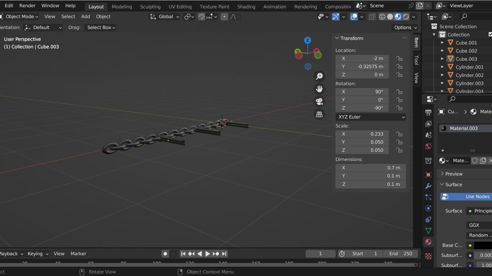This screenshot has width=492, height=276.
Task: Open the Object properties tab
Action: click(428, 175)
